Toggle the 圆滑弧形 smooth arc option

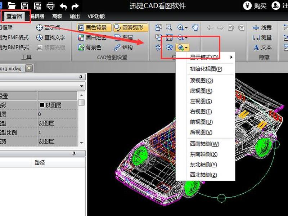coord(131,28)
